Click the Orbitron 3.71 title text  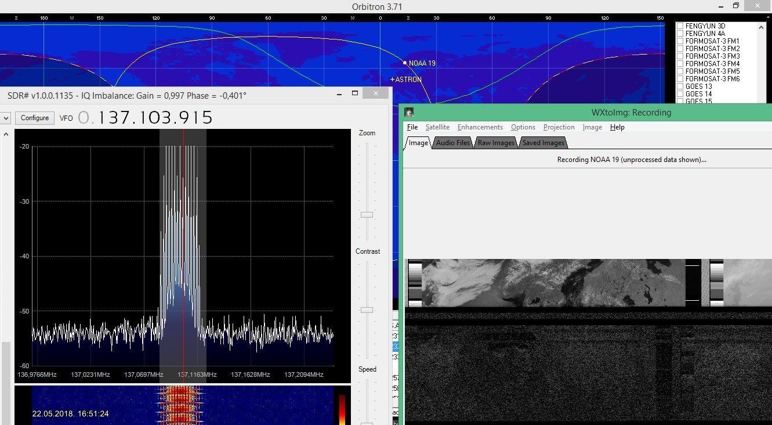377,6
